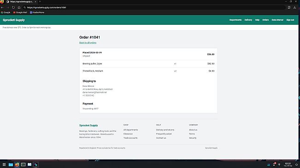This screenshot has width=300, height=168.
Task: Open the Dana Mercer account link
Action: click(277, 20)
